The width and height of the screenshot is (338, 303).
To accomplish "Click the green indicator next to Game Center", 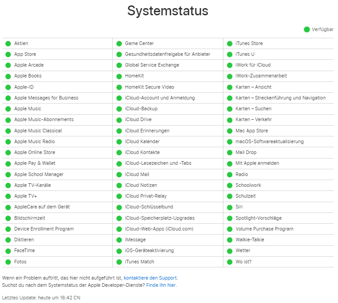I will 119,44.
